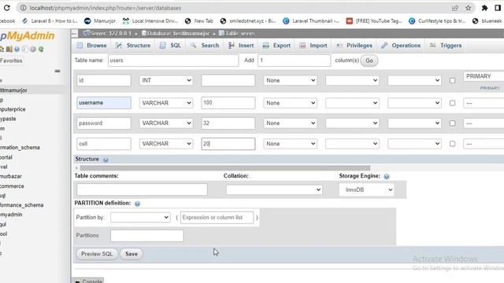
Task: Switch to the Insert tab
Action: coord(241,46)
